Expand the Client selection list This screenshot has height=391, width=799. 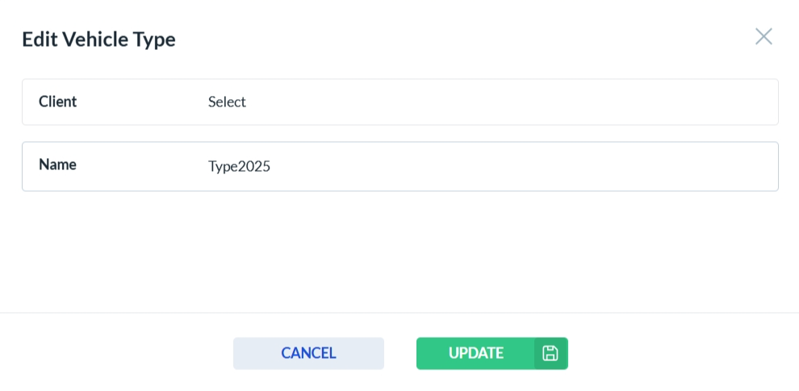pos(484,102)
